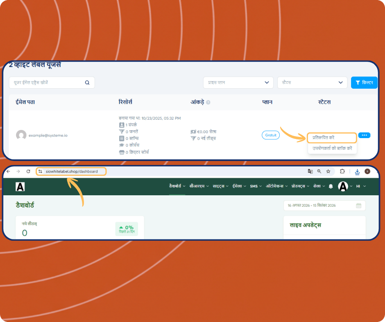The image size is (385, 322).
Task: Click the लाइव अपडेट्स heading
Action: [306, 225]
